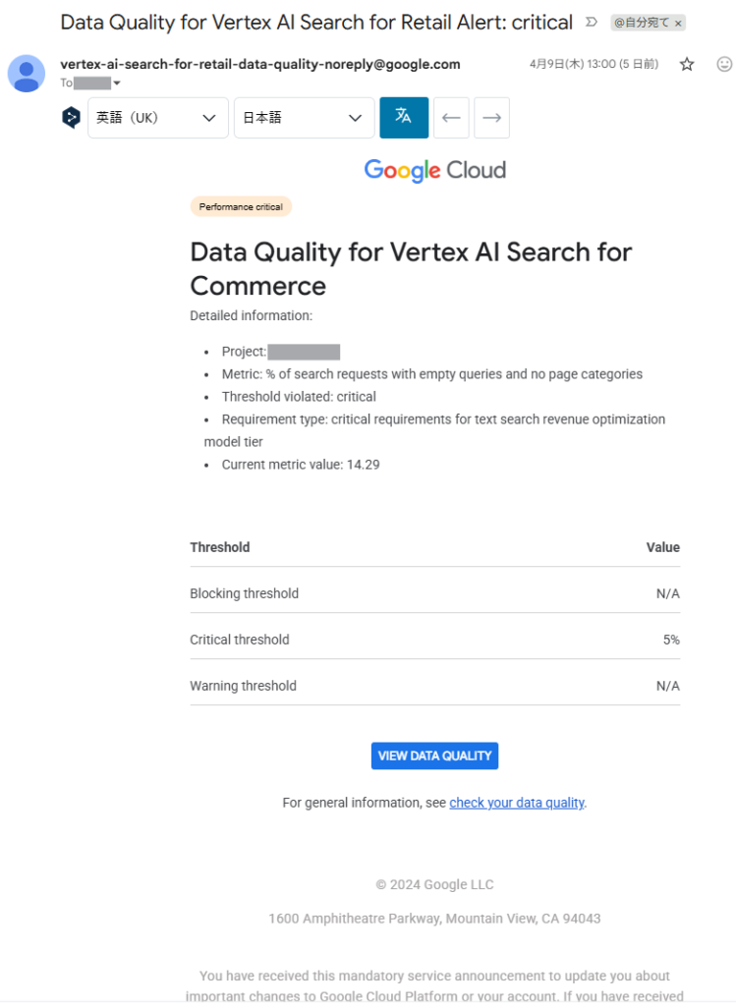This screenshot has width=736, height=1006.
Task: Click the VIEW DATA QUALITY button
Action: coord(434,755)
